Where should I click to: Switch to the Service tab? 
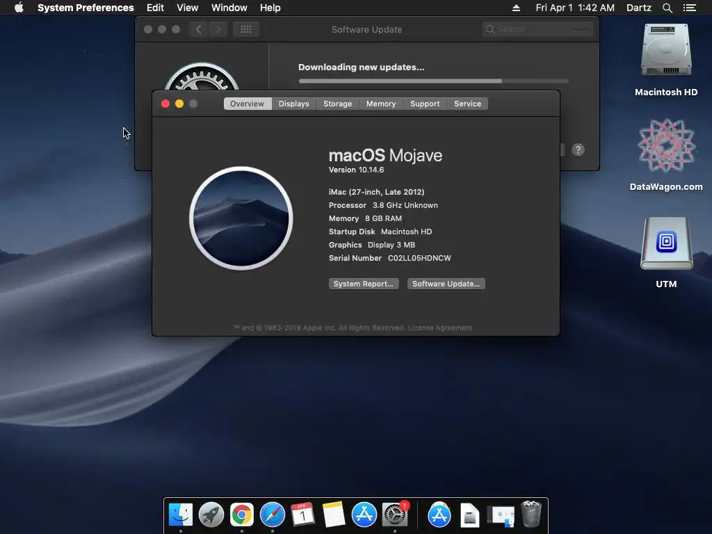[x=467, y=104]
